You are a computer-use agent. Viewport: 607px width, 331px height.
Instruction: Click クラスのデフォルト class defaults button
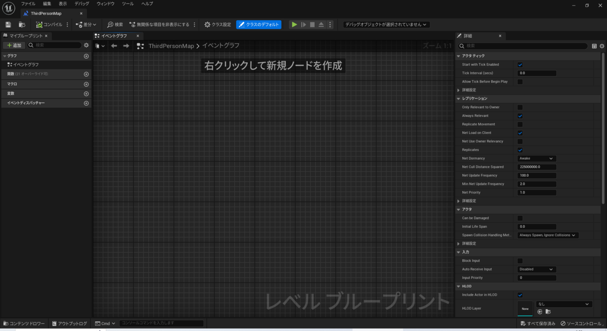(x=258, y=24)
